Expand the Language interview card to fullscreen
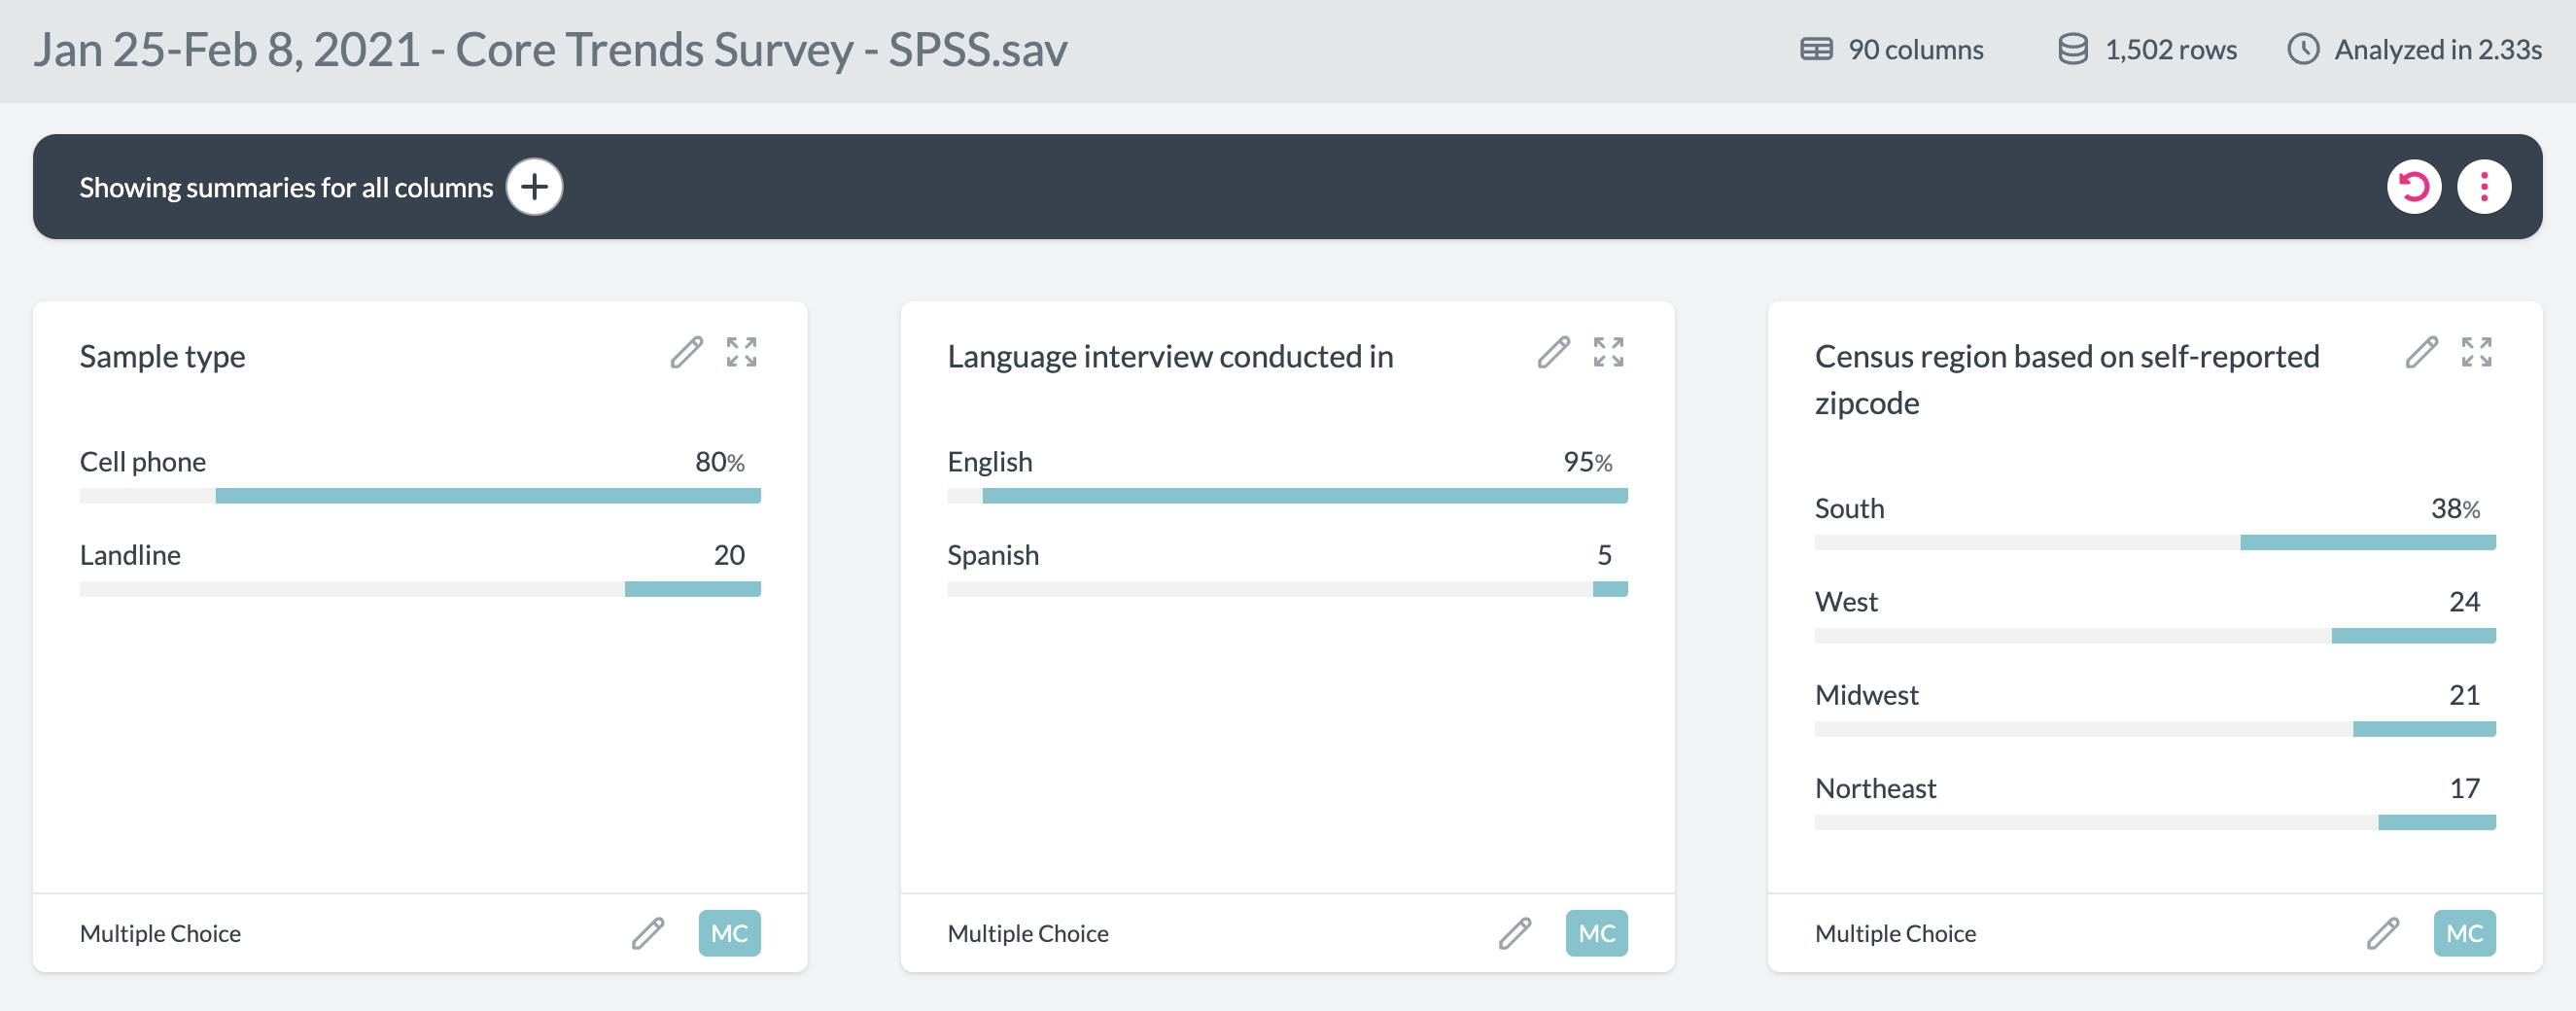The width and height of the screenshot is (2576, 1011). pyautogui.click(x=1610, y=353)
